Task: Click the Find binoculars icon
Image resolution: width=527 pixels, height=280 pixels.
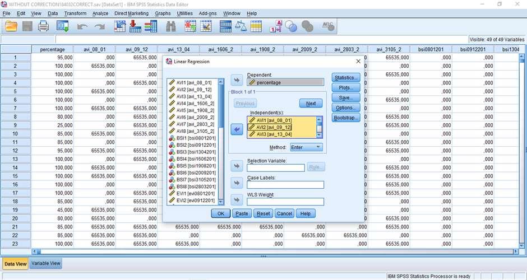Action: pos(171,26)
